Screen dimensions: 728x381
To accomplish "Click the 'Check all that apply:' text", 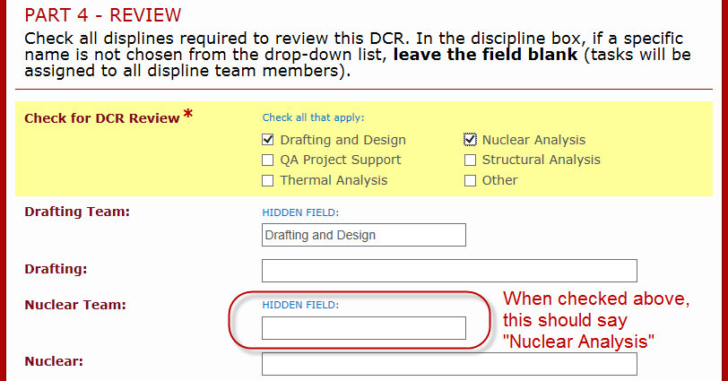I will [x=314, y=117].
